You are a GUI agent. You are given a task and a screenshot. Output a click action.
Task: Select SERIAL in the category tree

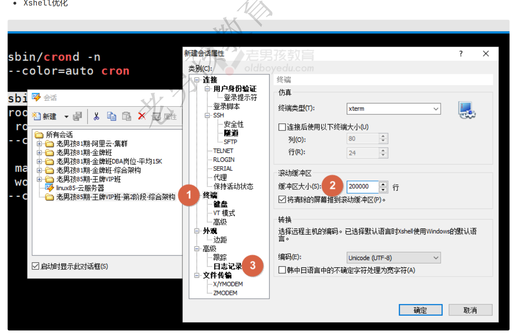[x=223, y=168]
